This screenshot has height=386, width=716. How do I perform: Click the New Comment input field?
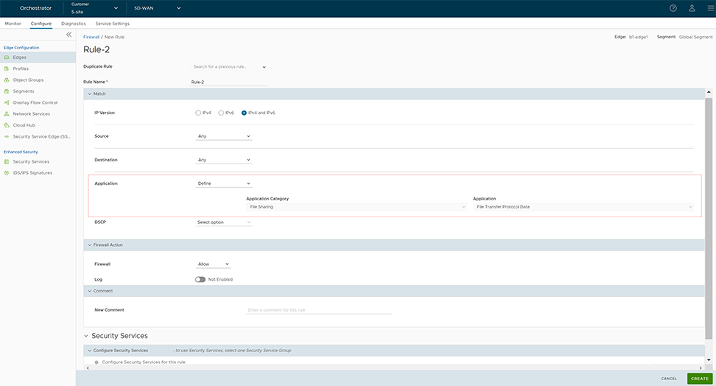click(319, 310)
